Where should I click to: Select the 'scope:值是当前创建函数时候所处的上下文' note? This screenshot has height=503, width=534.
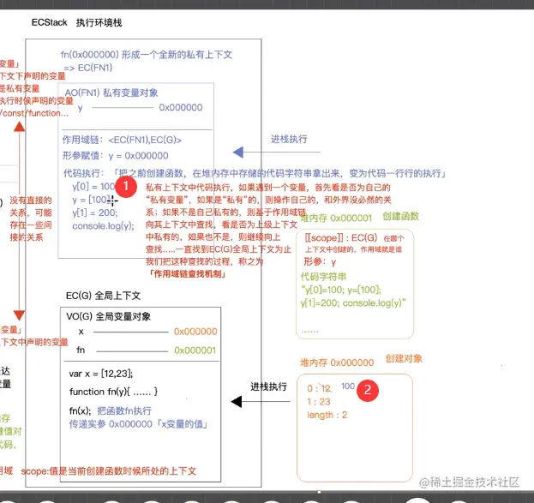109,471
